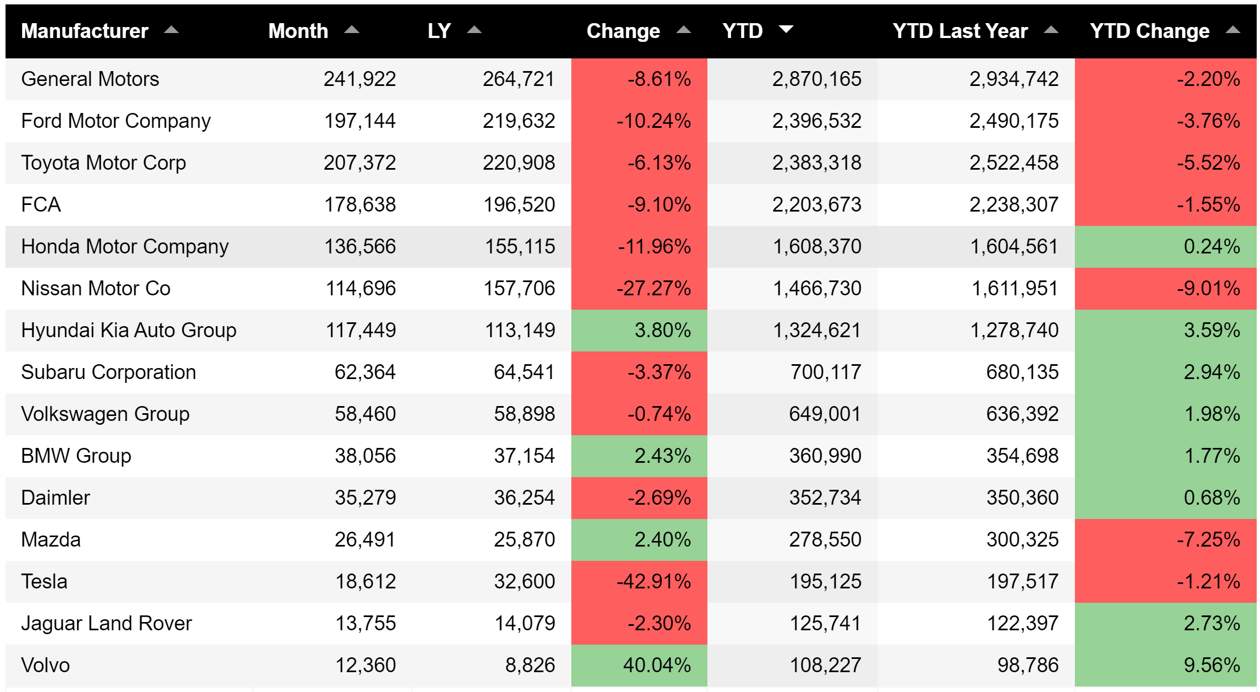The width and height of the screenshot is (1260, 692).
Task: Click Volkswagen Group LY value 58,898
Action: (524, 414)
